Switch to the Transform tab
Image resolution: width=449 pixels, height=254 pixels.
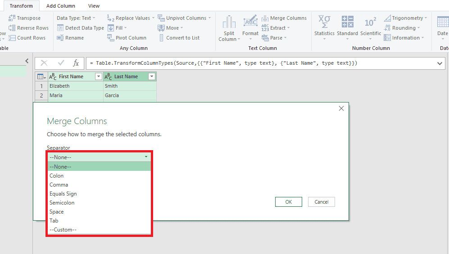(21, 6)
